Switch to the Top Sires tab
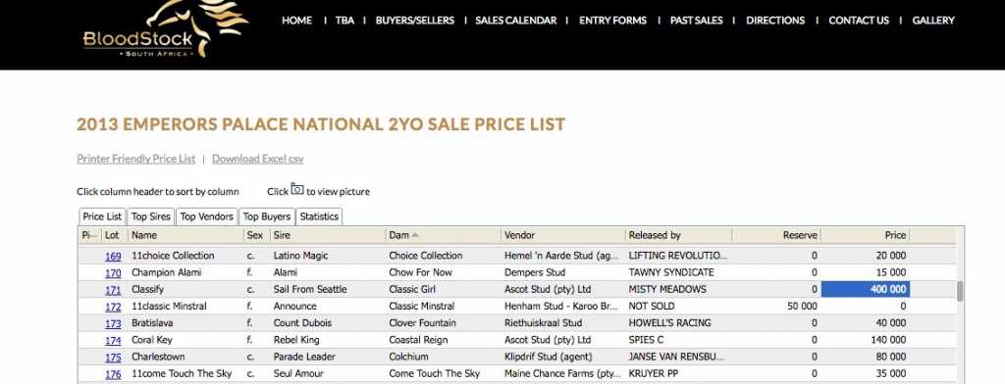 (150, 216)
